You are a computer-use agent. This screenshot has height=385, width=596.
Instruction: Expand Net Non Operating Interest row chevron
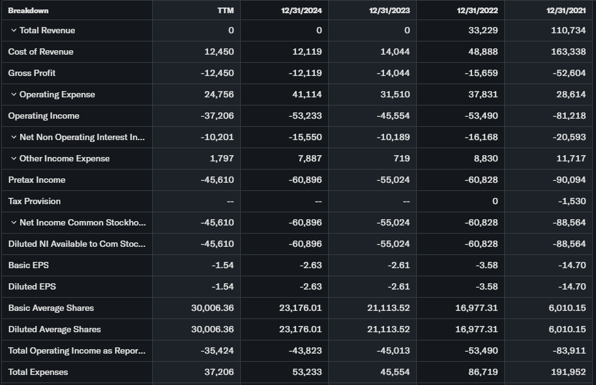[14, 138]
